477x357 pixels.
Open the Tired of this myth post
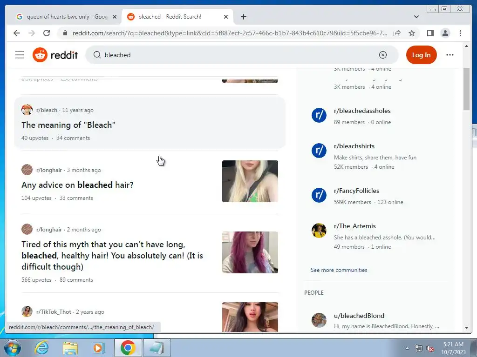pyautogui.click(x=112, y=256)
